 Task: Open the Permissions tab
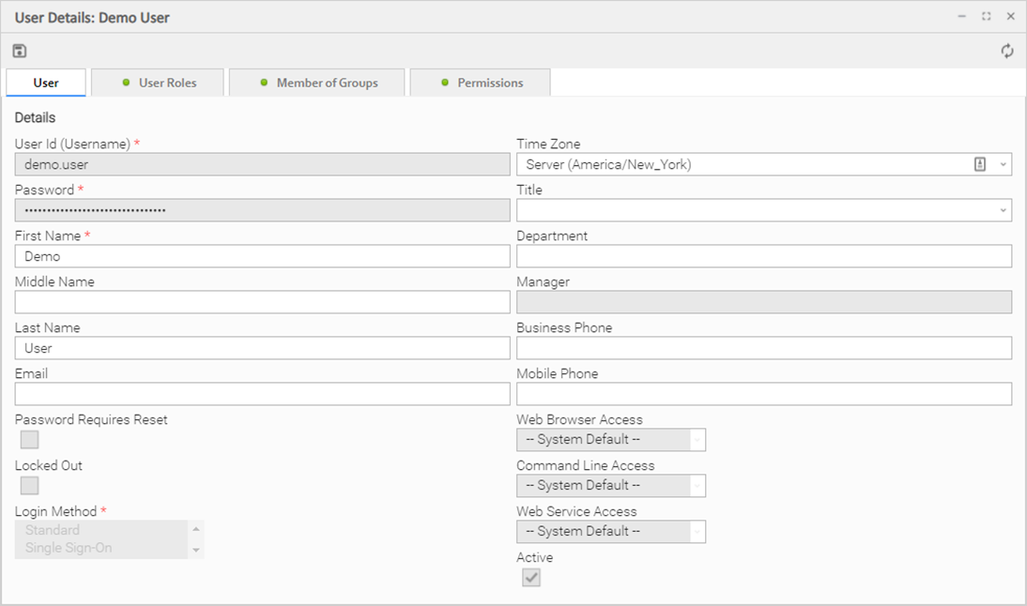pyautogui.click(x=481, y=83)
